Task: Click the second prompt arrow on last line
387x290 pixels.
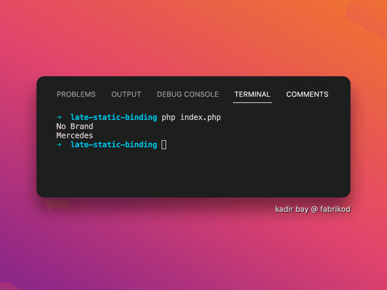Action: pyautogui.click(x=59, y=144)
